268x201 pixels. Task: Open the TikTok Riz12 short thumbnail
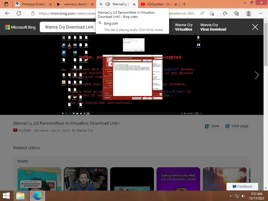[86, 179]
